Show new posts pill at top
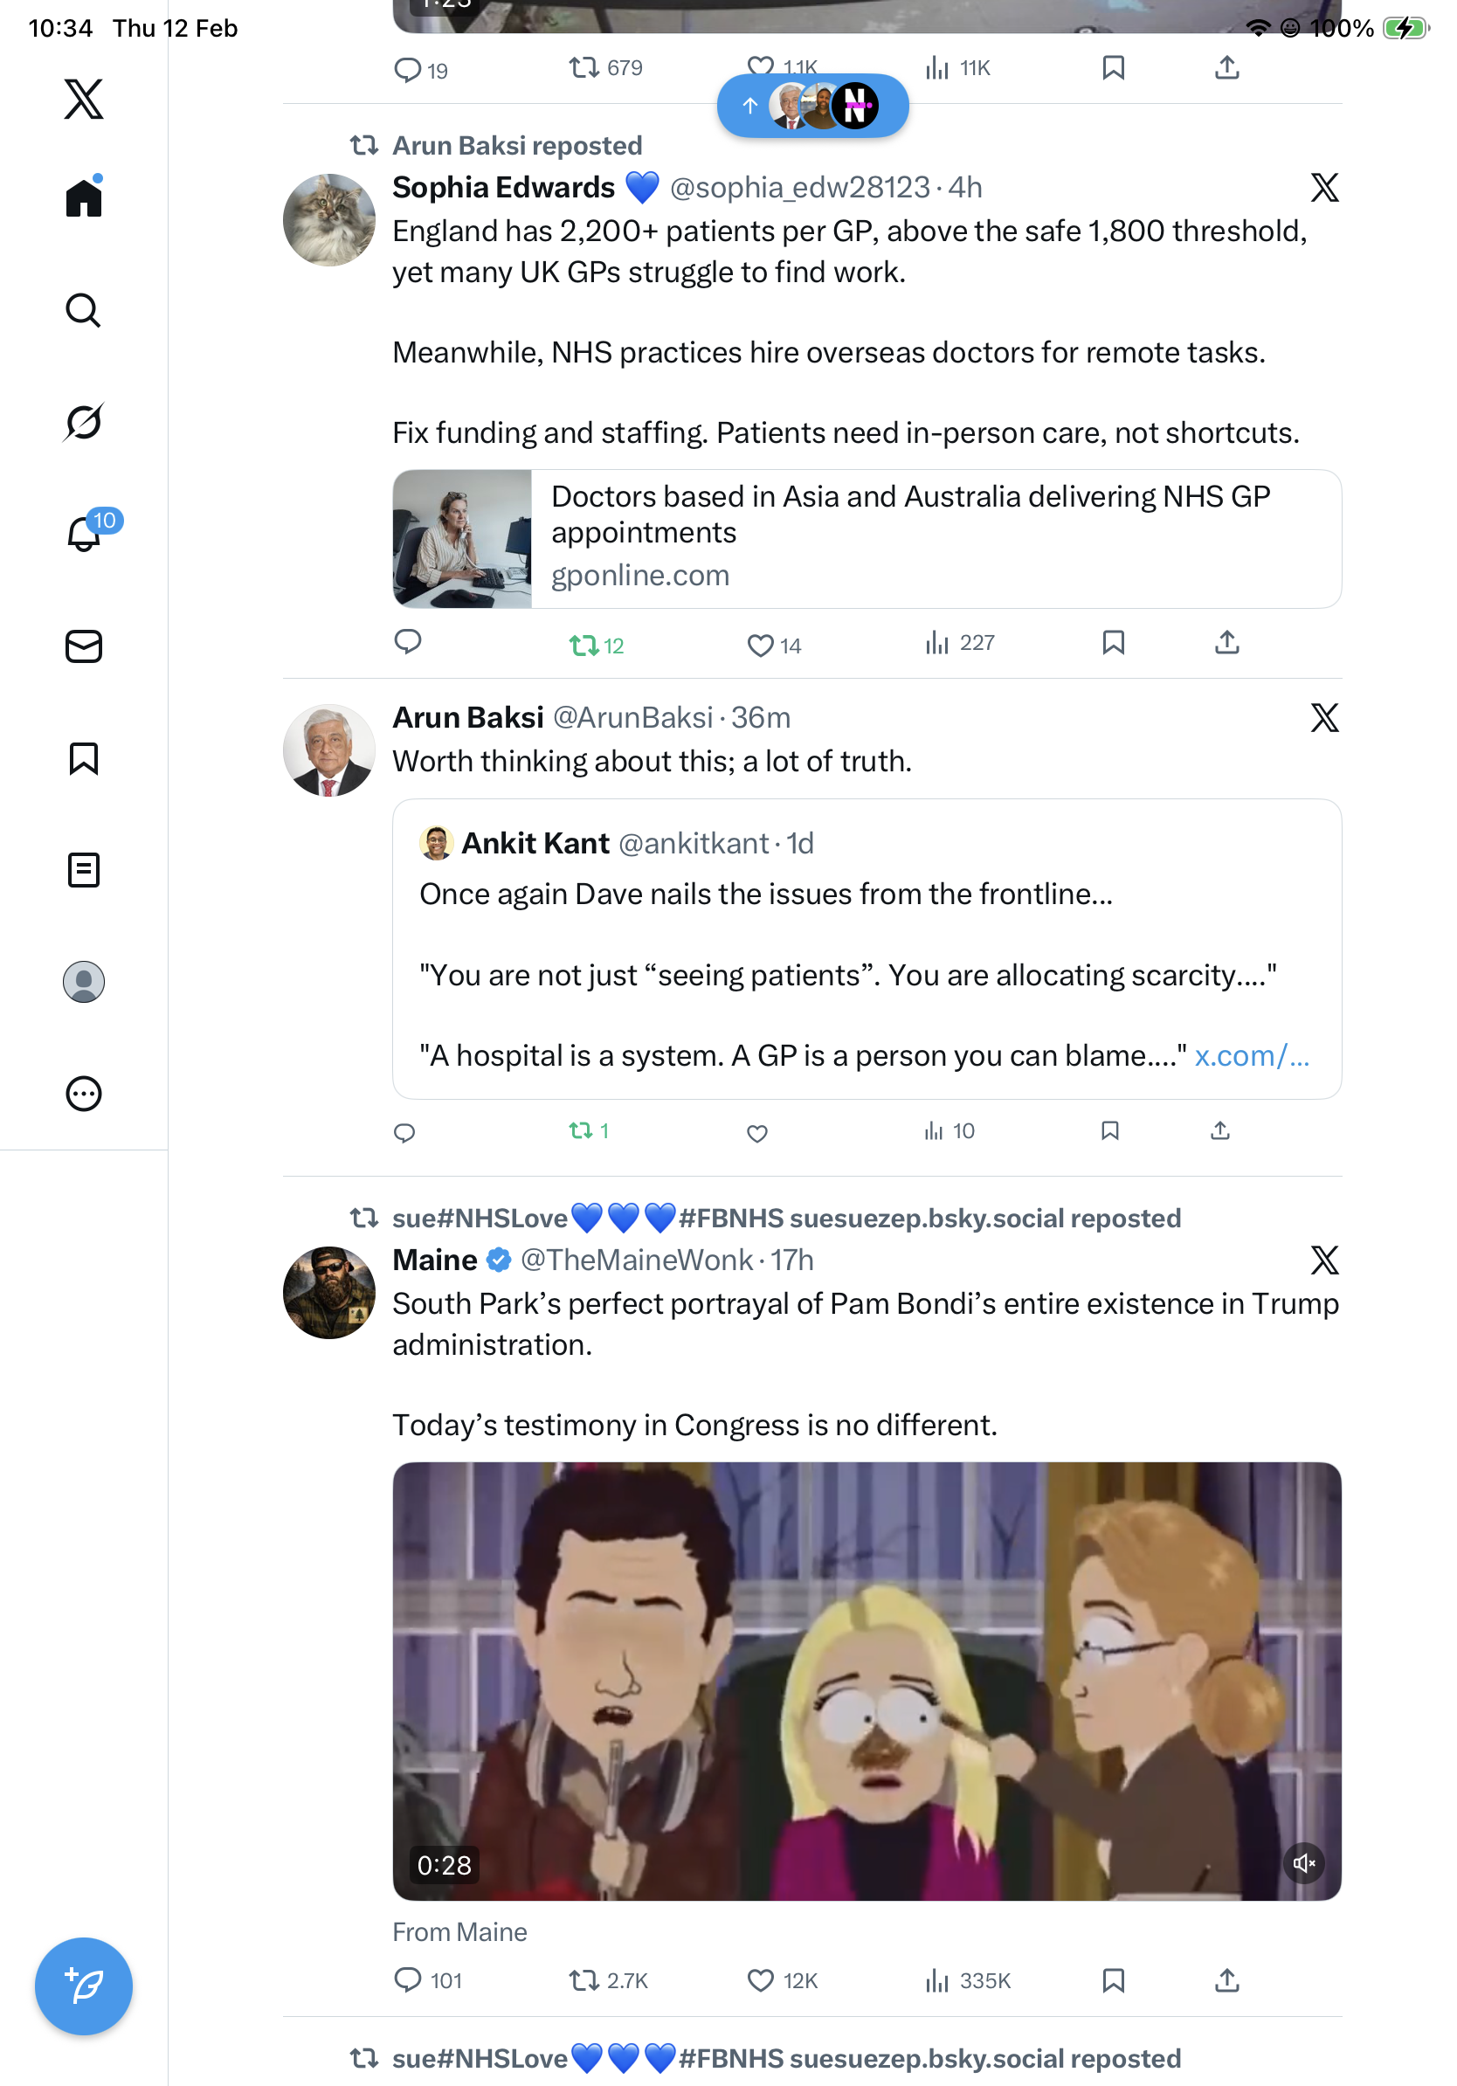The width and height of the screenshot is (1457, 2086). click(812, 107)
